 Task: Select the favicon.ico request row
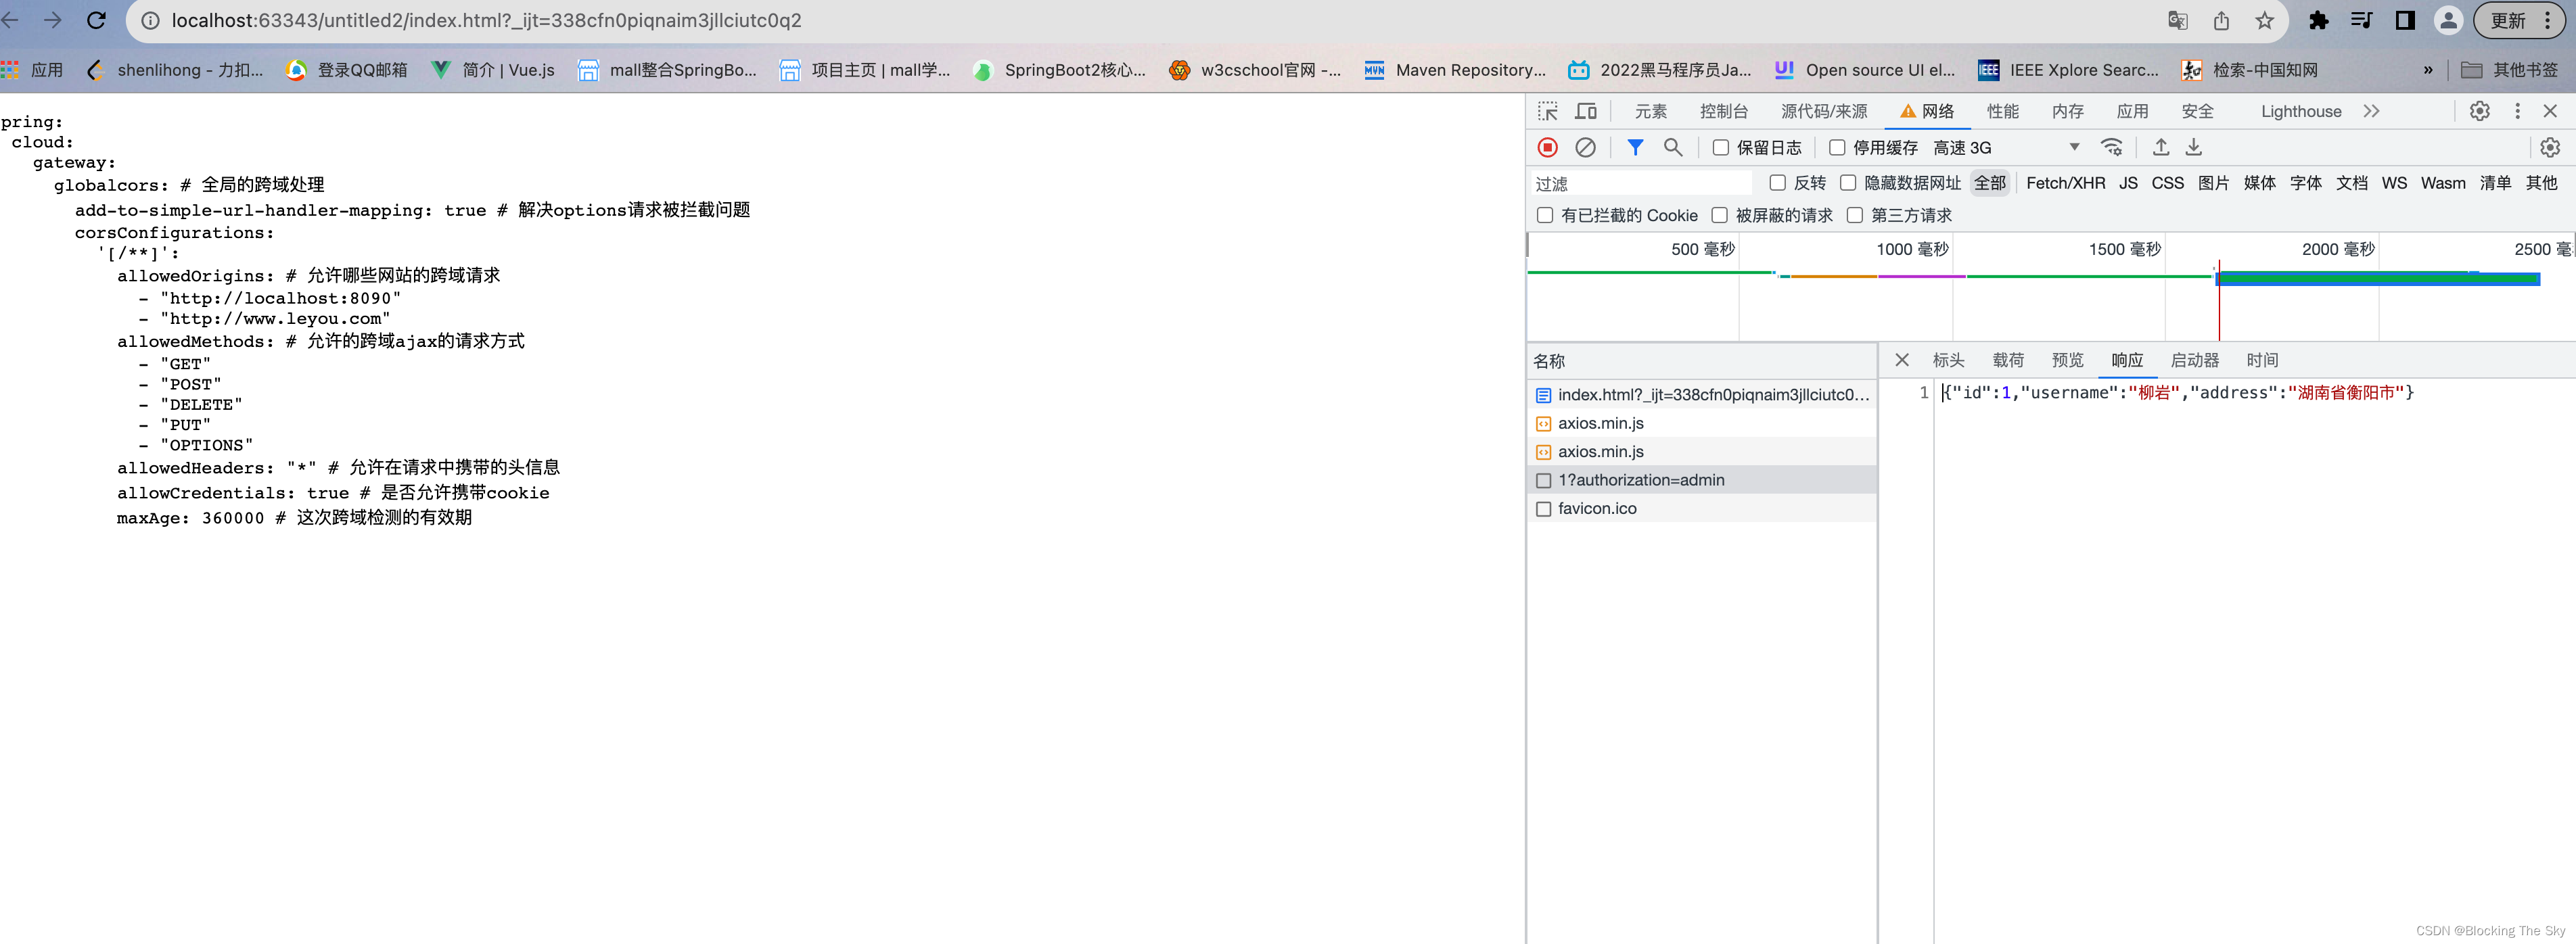pos(1702,508)
